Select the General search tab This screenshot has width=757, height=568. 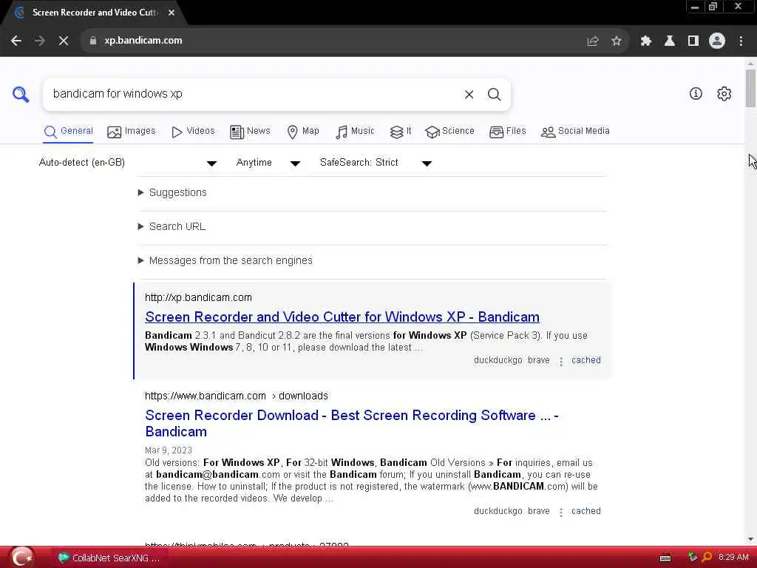coord(69,132)
